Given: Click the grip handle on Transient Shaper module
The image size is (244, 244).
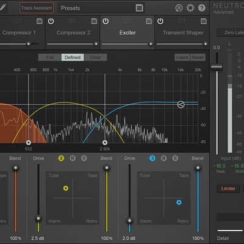Looking at the screenshot, I should pos(181,21).
